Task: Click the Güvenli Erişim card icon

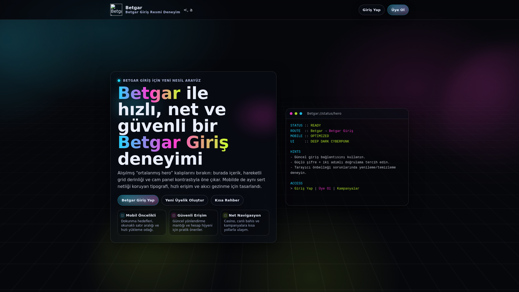Action: point(174,215)
